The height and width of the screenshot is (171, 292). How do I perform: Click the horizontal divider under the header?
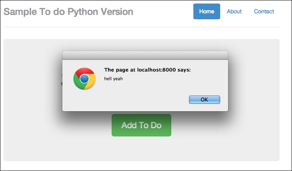point(141,27)
